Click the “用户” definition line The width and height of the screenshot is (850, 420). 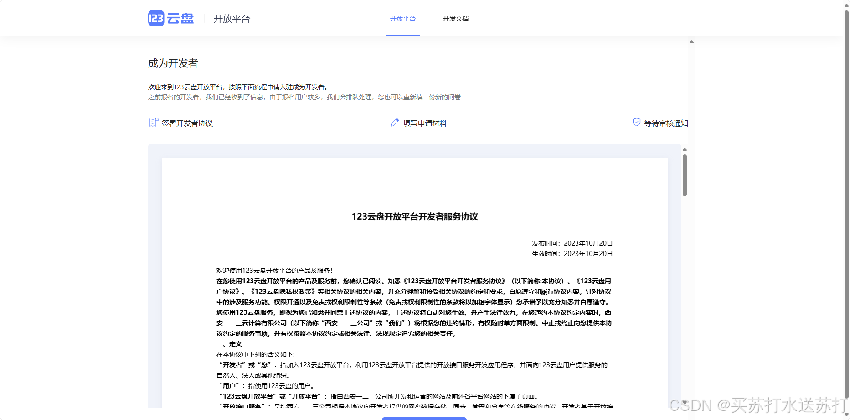point(267,386)
